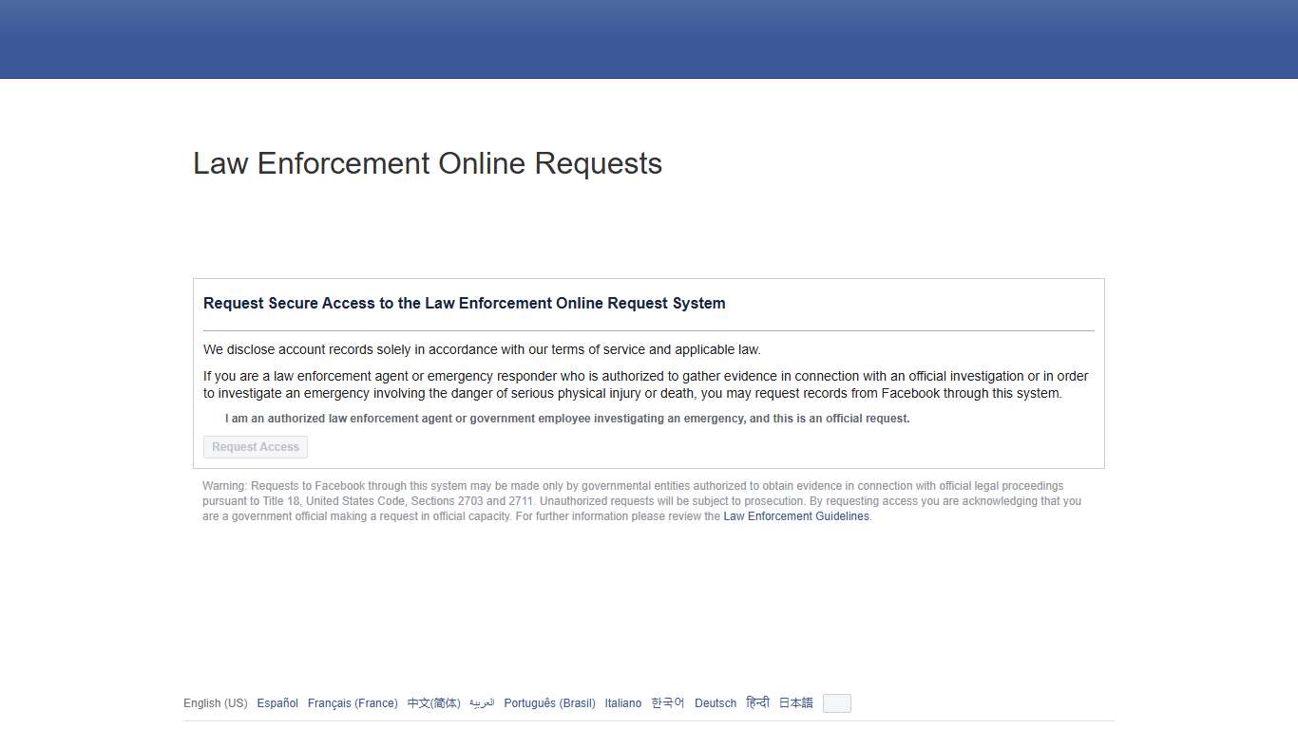
Task: Open the Law Enforcement Guidelines link
Action: click(795, 515)
